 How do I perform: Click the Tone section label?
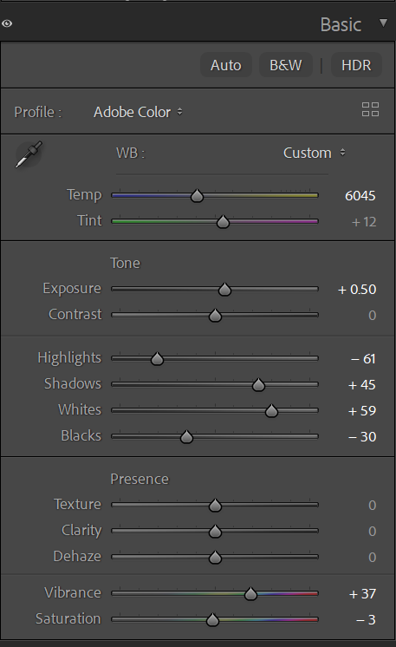(126, 263)
